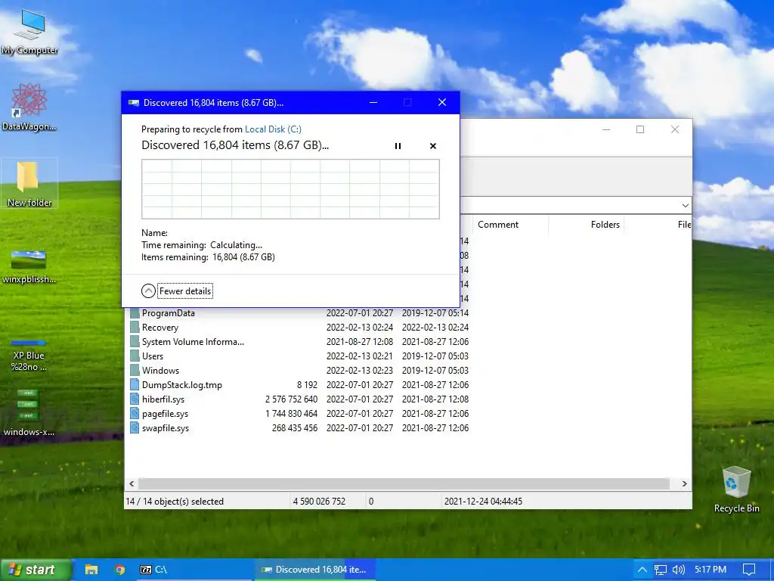Click hiberfil.sys size 2 576 752 640
This screenshot has height=581, width=774.
291,399
